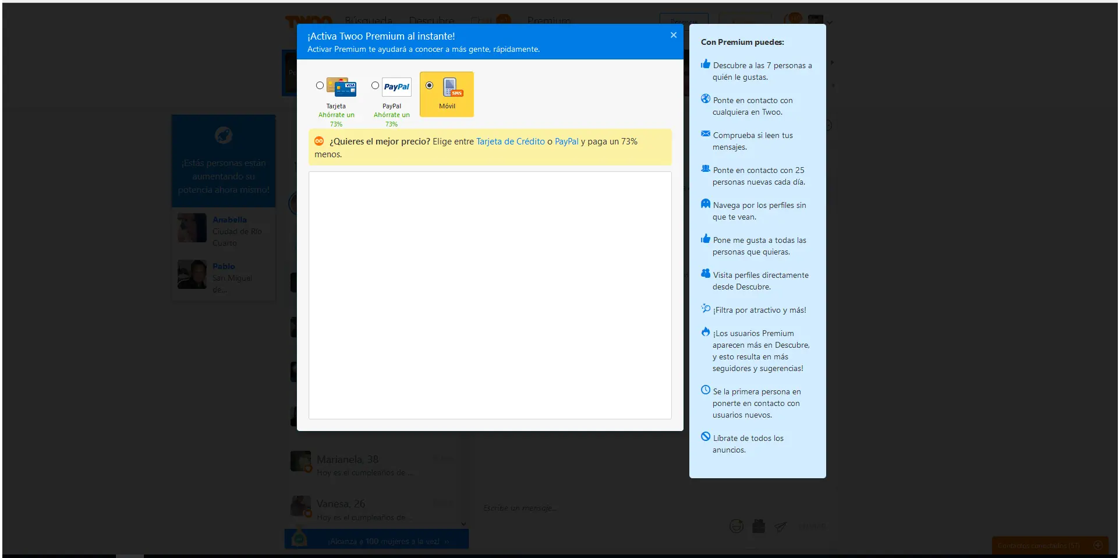Open Anabella's profile link

[x=229, y=220]
